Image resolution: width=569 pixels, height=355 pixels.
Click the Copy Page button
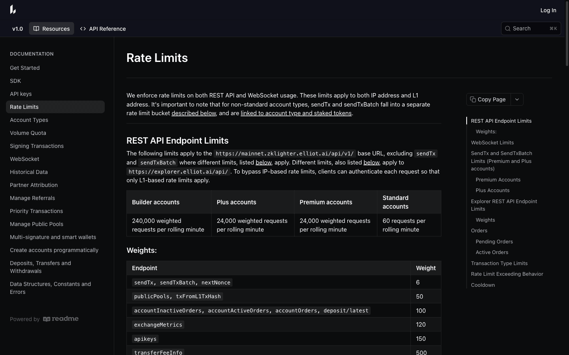click(488, 99)
